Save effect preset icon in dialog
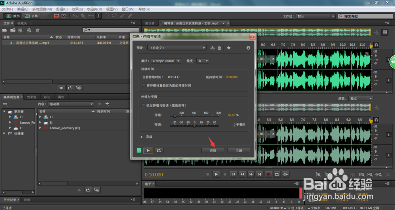The height and width of the screenshot is (210, 395). [x=213, y=47]
